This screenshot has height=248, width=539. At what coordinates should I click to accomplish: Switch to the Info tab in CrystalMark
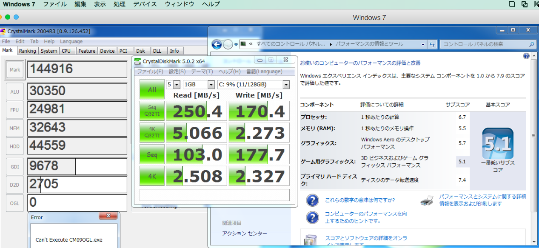pos(174,51)
